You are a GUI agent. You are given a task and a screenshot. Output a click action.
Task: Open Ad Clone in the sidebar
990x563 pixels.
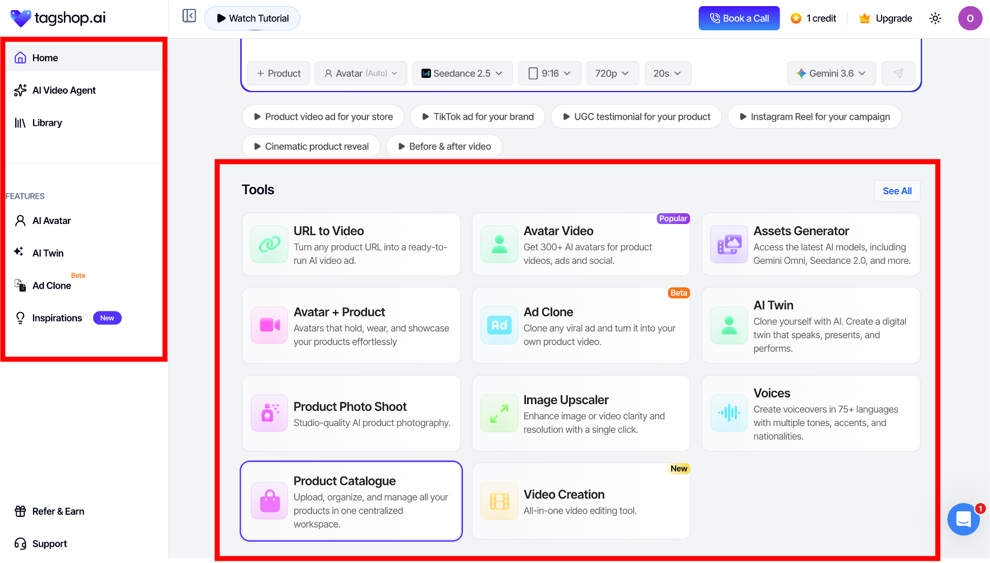tap(84, 286)
